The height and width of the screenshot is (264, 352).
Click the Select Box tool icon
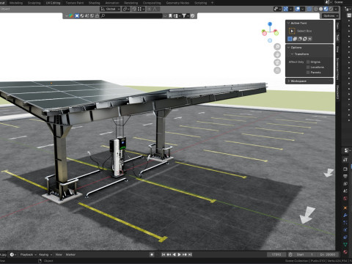pyautogui.click(x=292, y=31)
